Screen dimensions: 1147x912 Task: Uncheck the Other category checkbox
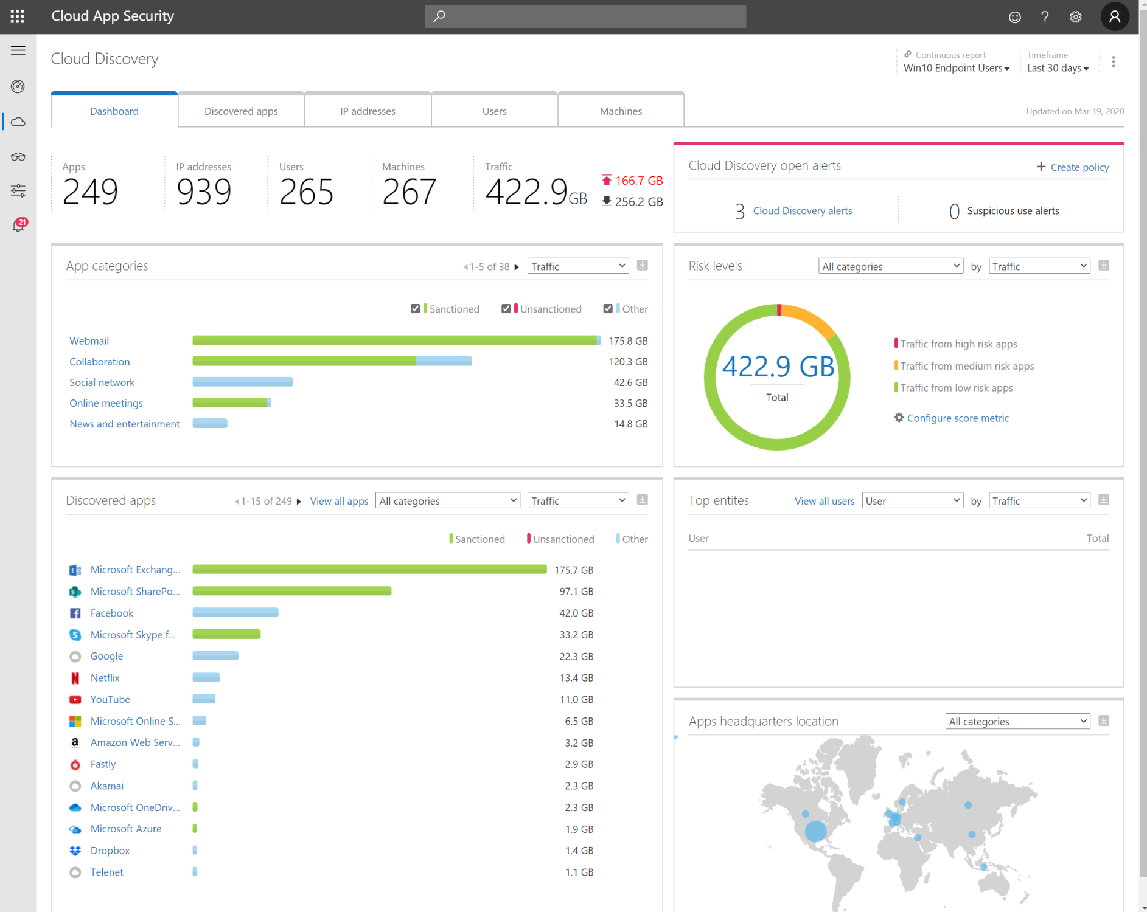(x=608, y=308)
